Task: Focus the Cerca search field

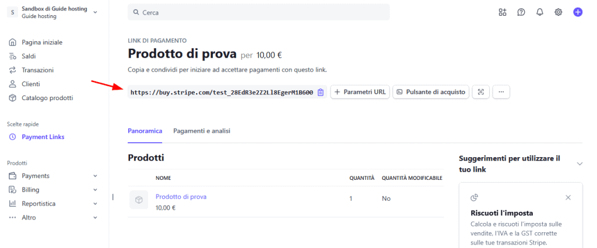Action: click(258, 12)
